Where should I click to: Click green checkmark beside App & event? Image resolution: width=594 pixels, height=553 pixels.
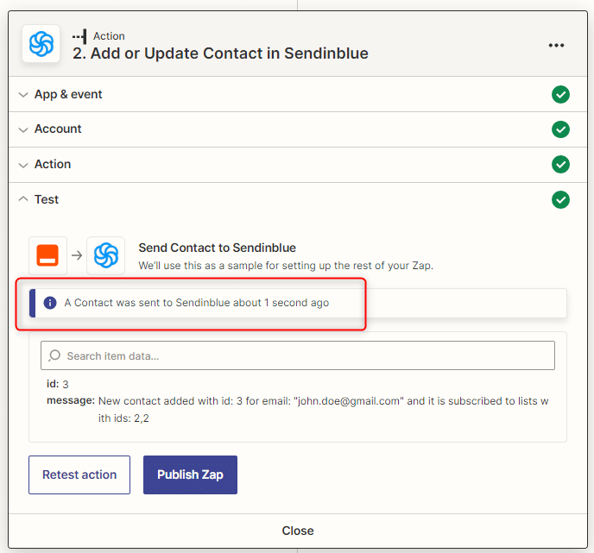click(560, 94)
